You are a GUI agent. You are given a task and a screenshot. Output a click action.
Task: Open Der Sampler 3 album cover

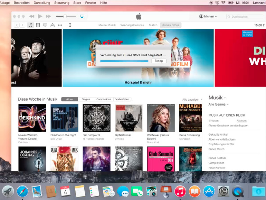pos(96,118)
